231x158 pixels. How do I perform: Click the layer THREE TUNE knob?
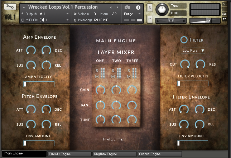(x=132, y=120)
